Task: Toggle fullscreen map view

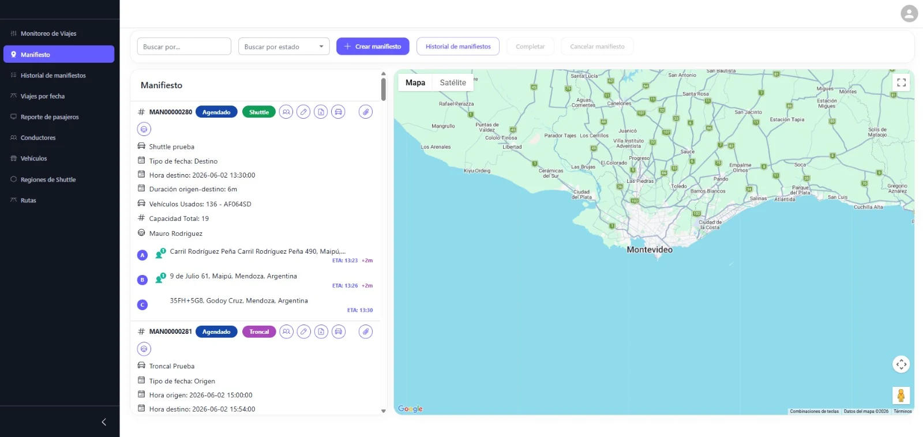Action: point(901,82)
